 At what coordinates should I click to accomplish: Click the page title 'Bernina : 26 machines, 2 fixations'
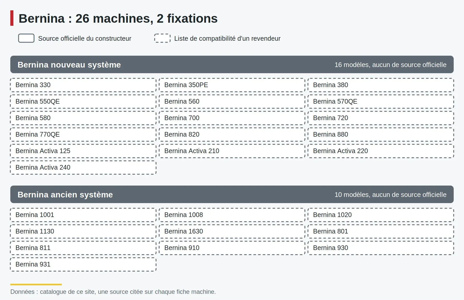118,19
